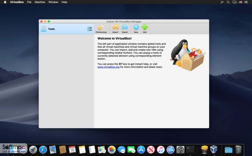Open System Preferences gear in Dock

coord(180,150)
